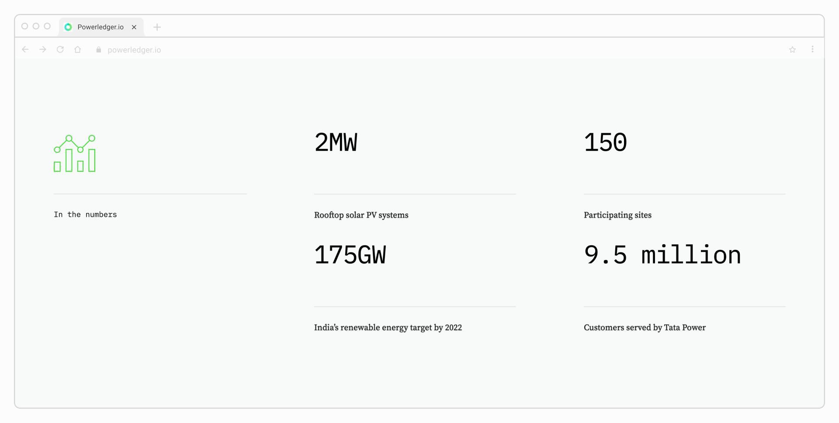Open site security info via the padlock
The width and height of the screenshot is (839, 423).
(x=98, y=50)
